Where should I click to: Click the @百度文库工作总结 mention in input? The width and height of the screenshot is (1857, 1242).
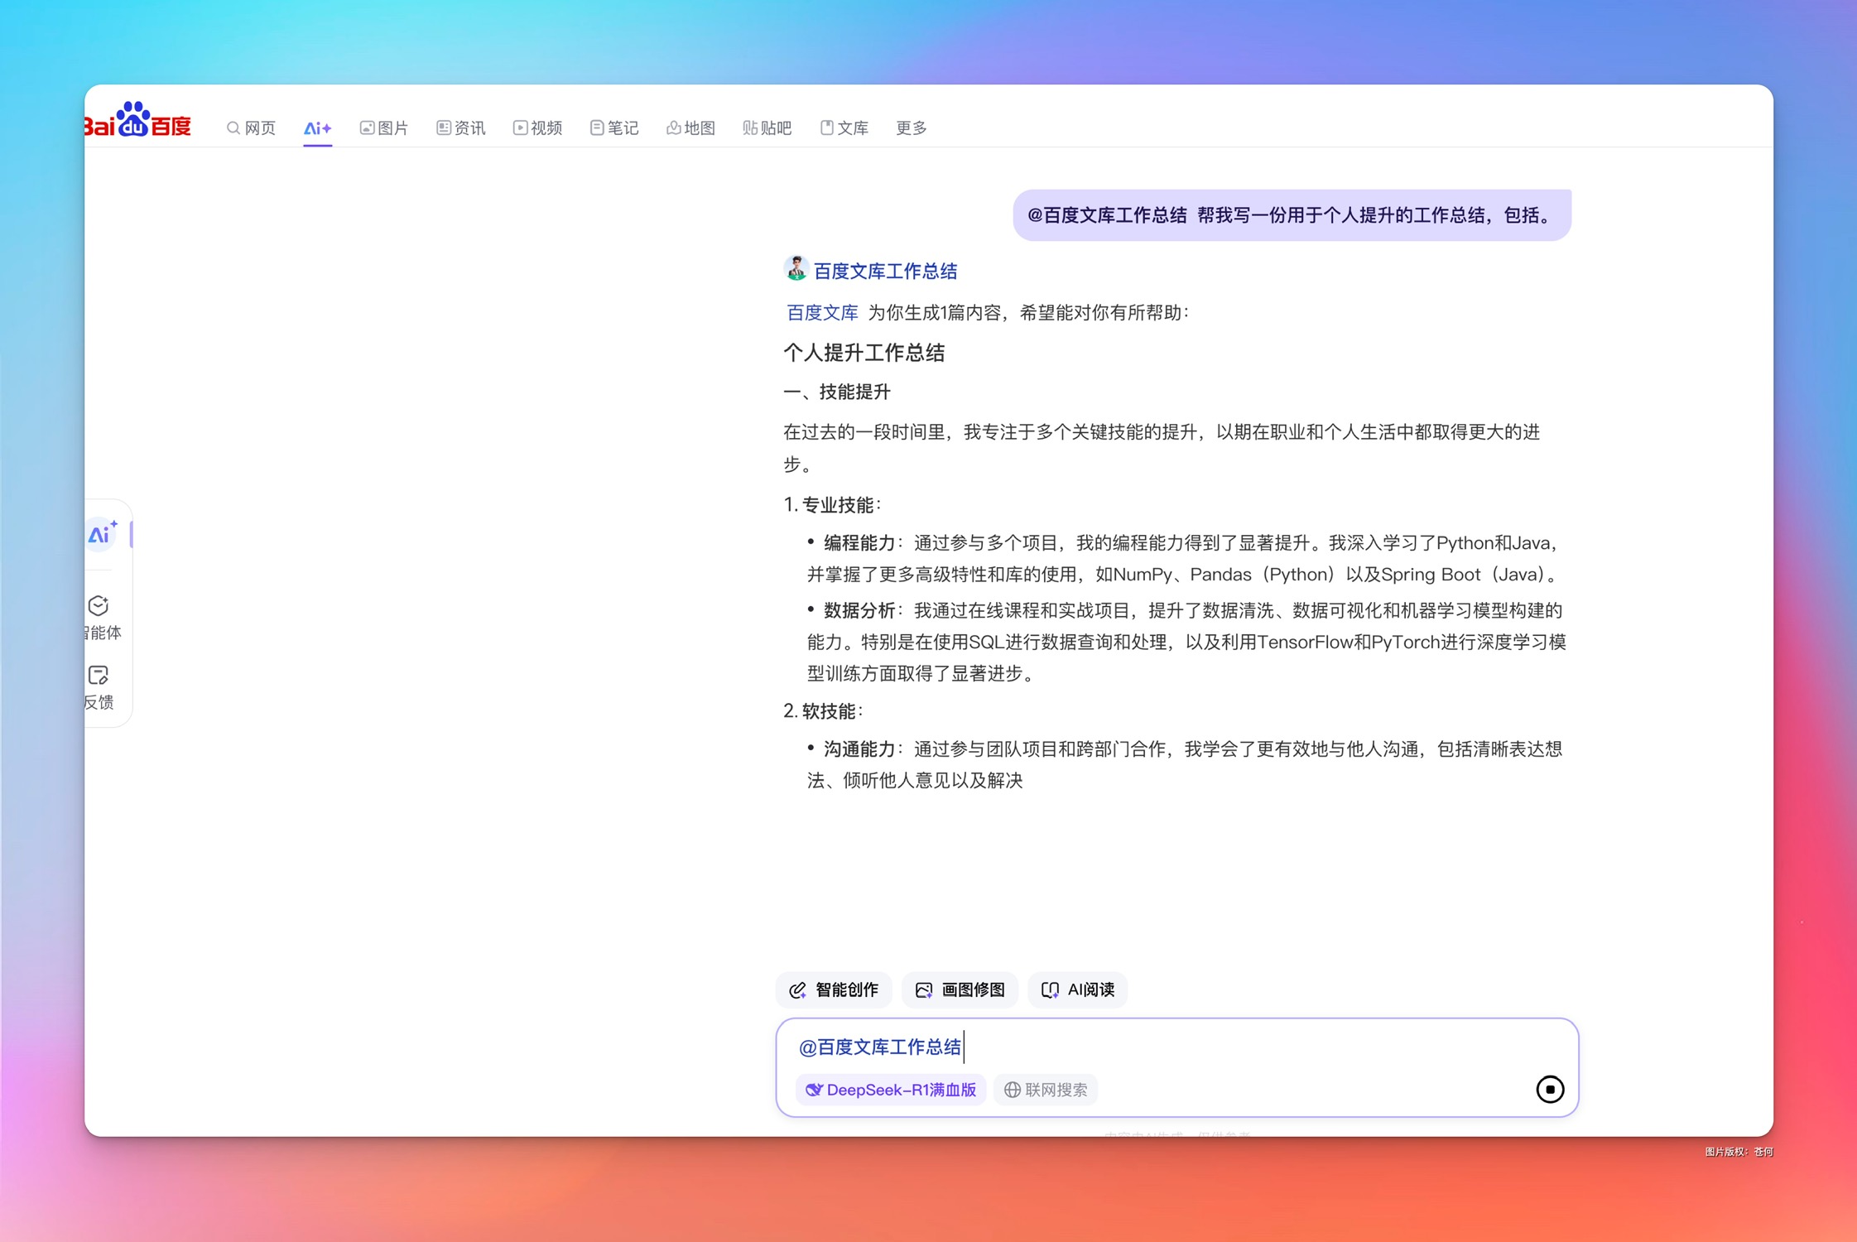[879, 1047]
